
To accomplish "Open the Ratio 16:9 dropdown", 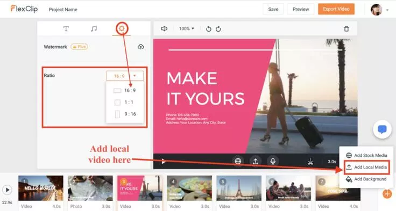I will (x=125, y=76).
